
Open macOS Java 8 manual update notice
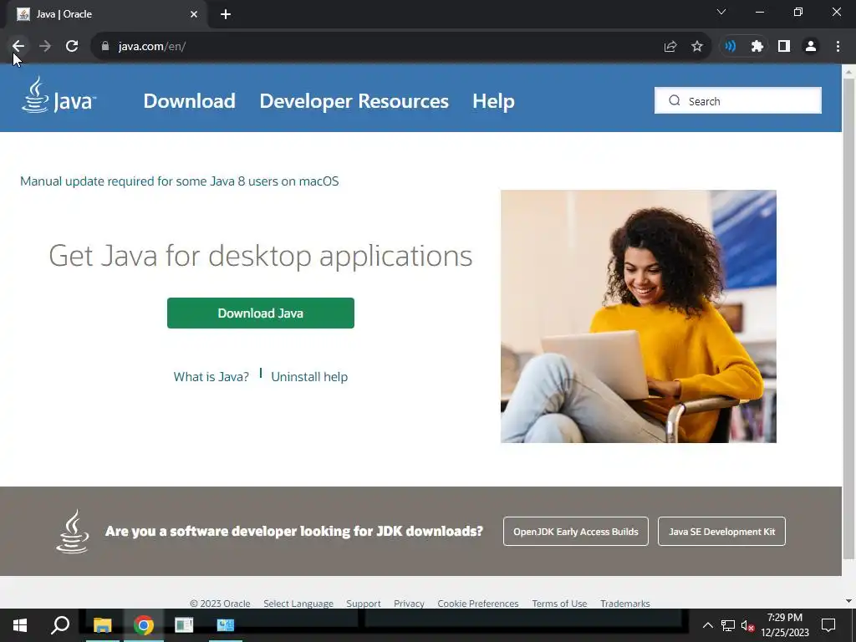tap(180, 181)
